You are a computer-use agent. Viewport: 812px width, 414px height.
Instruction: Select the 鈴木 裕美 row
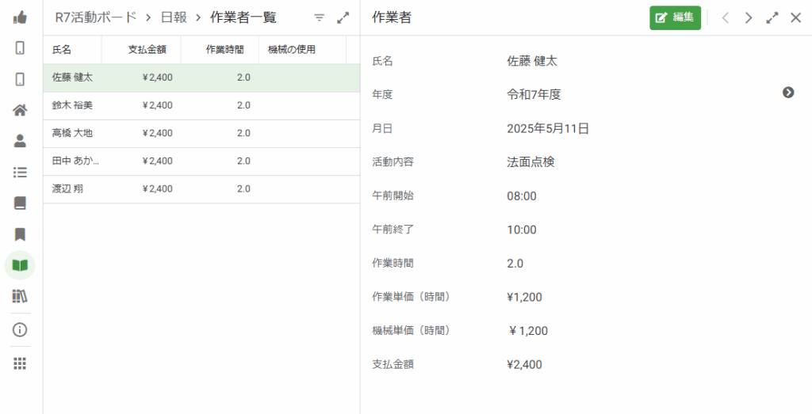pos(201,105)
